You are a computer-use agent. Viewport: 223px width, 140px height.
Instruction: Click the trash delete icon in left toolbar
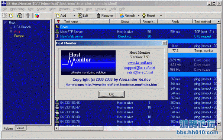pyautogui.click(x=28, y=16)
